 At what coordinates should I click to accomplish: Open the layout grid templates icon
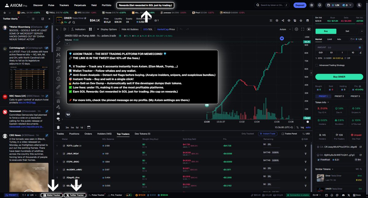90,29
